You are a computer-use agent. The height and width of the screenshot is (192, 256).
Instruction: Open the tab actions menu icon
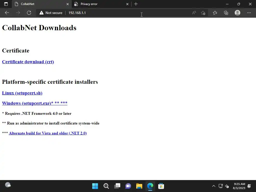click(x=6, y=4)
